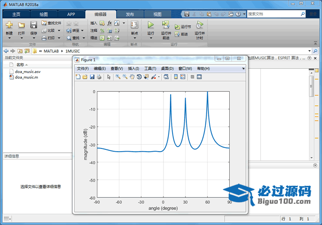Switch to the APP tab

[x=71, y=14]
